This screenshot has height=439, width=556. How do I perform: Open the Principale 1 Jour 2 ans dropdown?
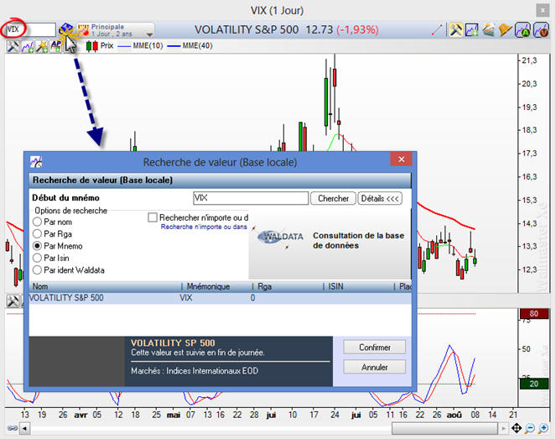117,30
